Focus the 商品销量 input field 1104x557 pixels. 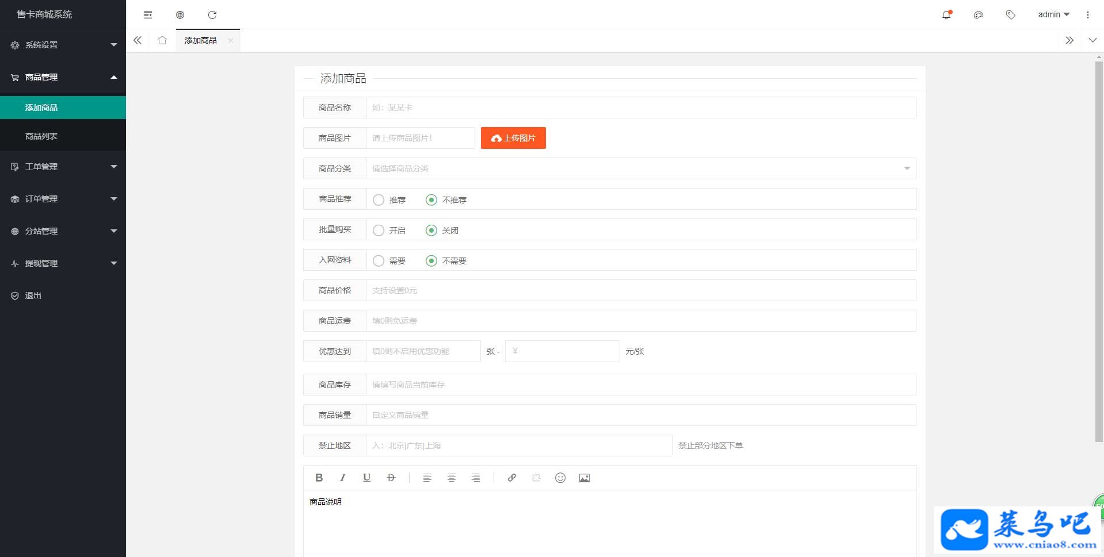(641, 415)
